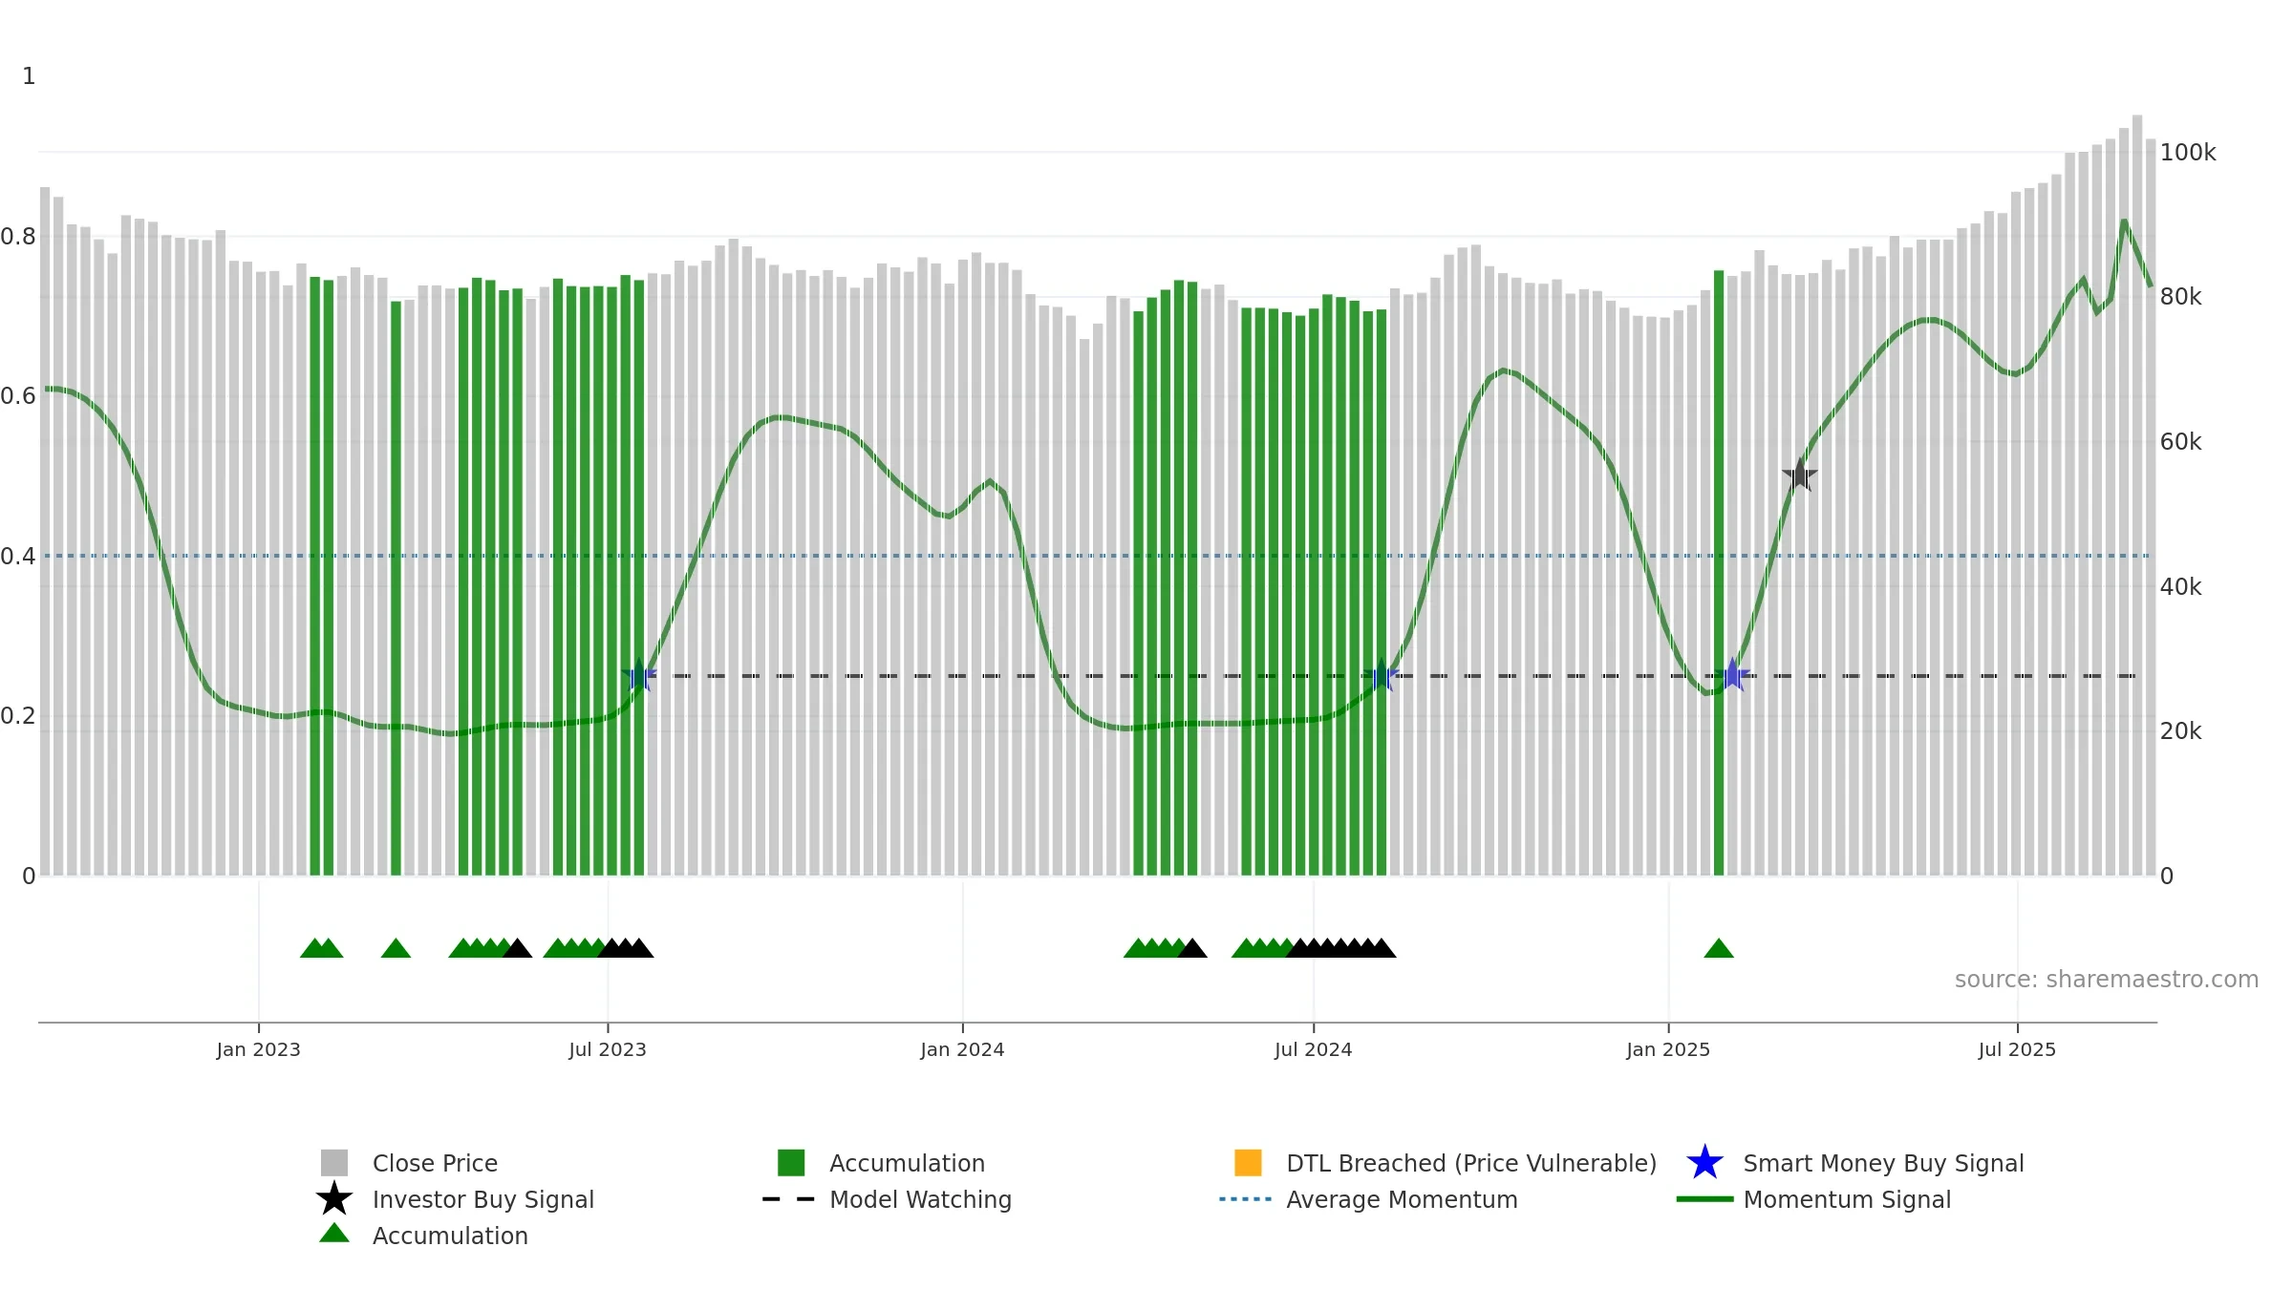Toggle the Model Watching legend entry
2293x1289 pixels.
click(x=888, y=1199)
